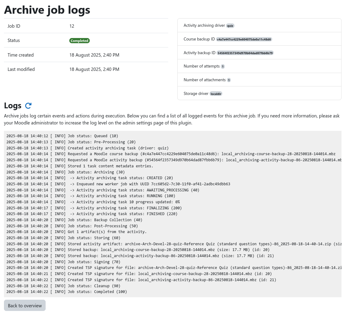Click log line Job status: Post-Processing (50)
The height and width of the screenshot is (314, 347).
pyautogui.click(x=72, y=226)
